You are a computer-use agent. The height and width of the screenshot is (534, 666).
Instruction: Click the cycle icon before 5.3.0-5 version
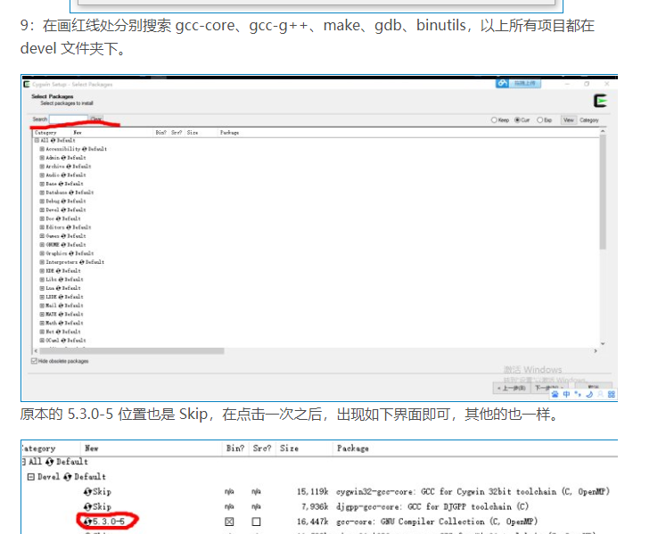88,522
